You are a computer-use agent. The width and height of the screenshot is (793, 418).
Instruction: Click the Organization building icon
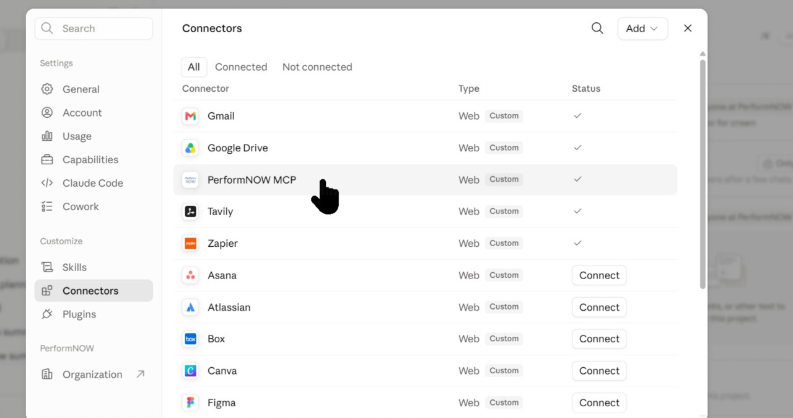pyautogui.click(x=47, y=375)
